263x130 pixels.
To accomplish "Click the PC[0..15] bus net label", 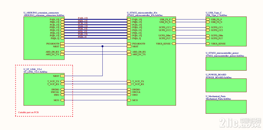I will pyautogui.click(x=83, y=23).
